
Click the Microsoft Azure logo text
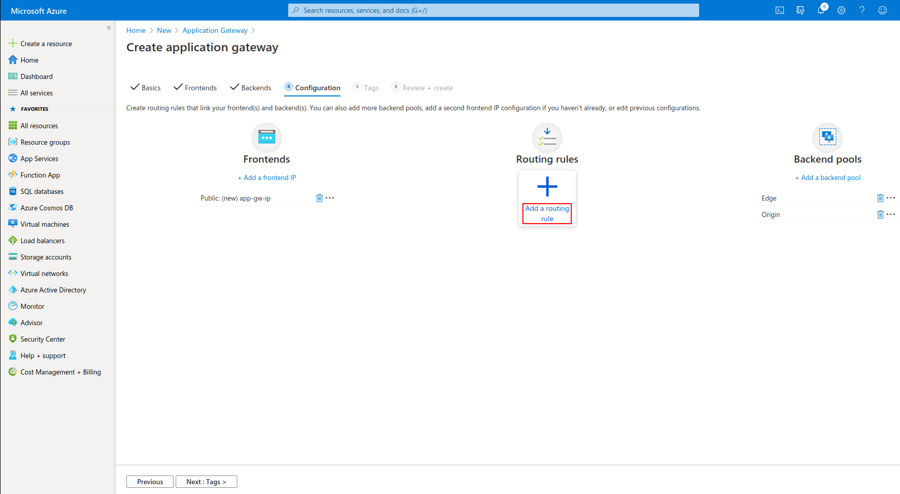pos(39,11)
